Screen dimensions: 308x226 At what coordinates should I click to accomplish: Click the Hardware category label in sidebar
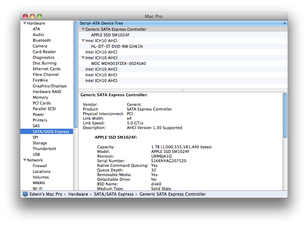coord(36,23)
